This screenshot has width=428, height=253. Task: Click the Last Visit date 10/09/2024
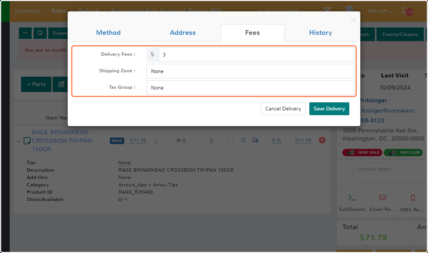click(395, 87)
